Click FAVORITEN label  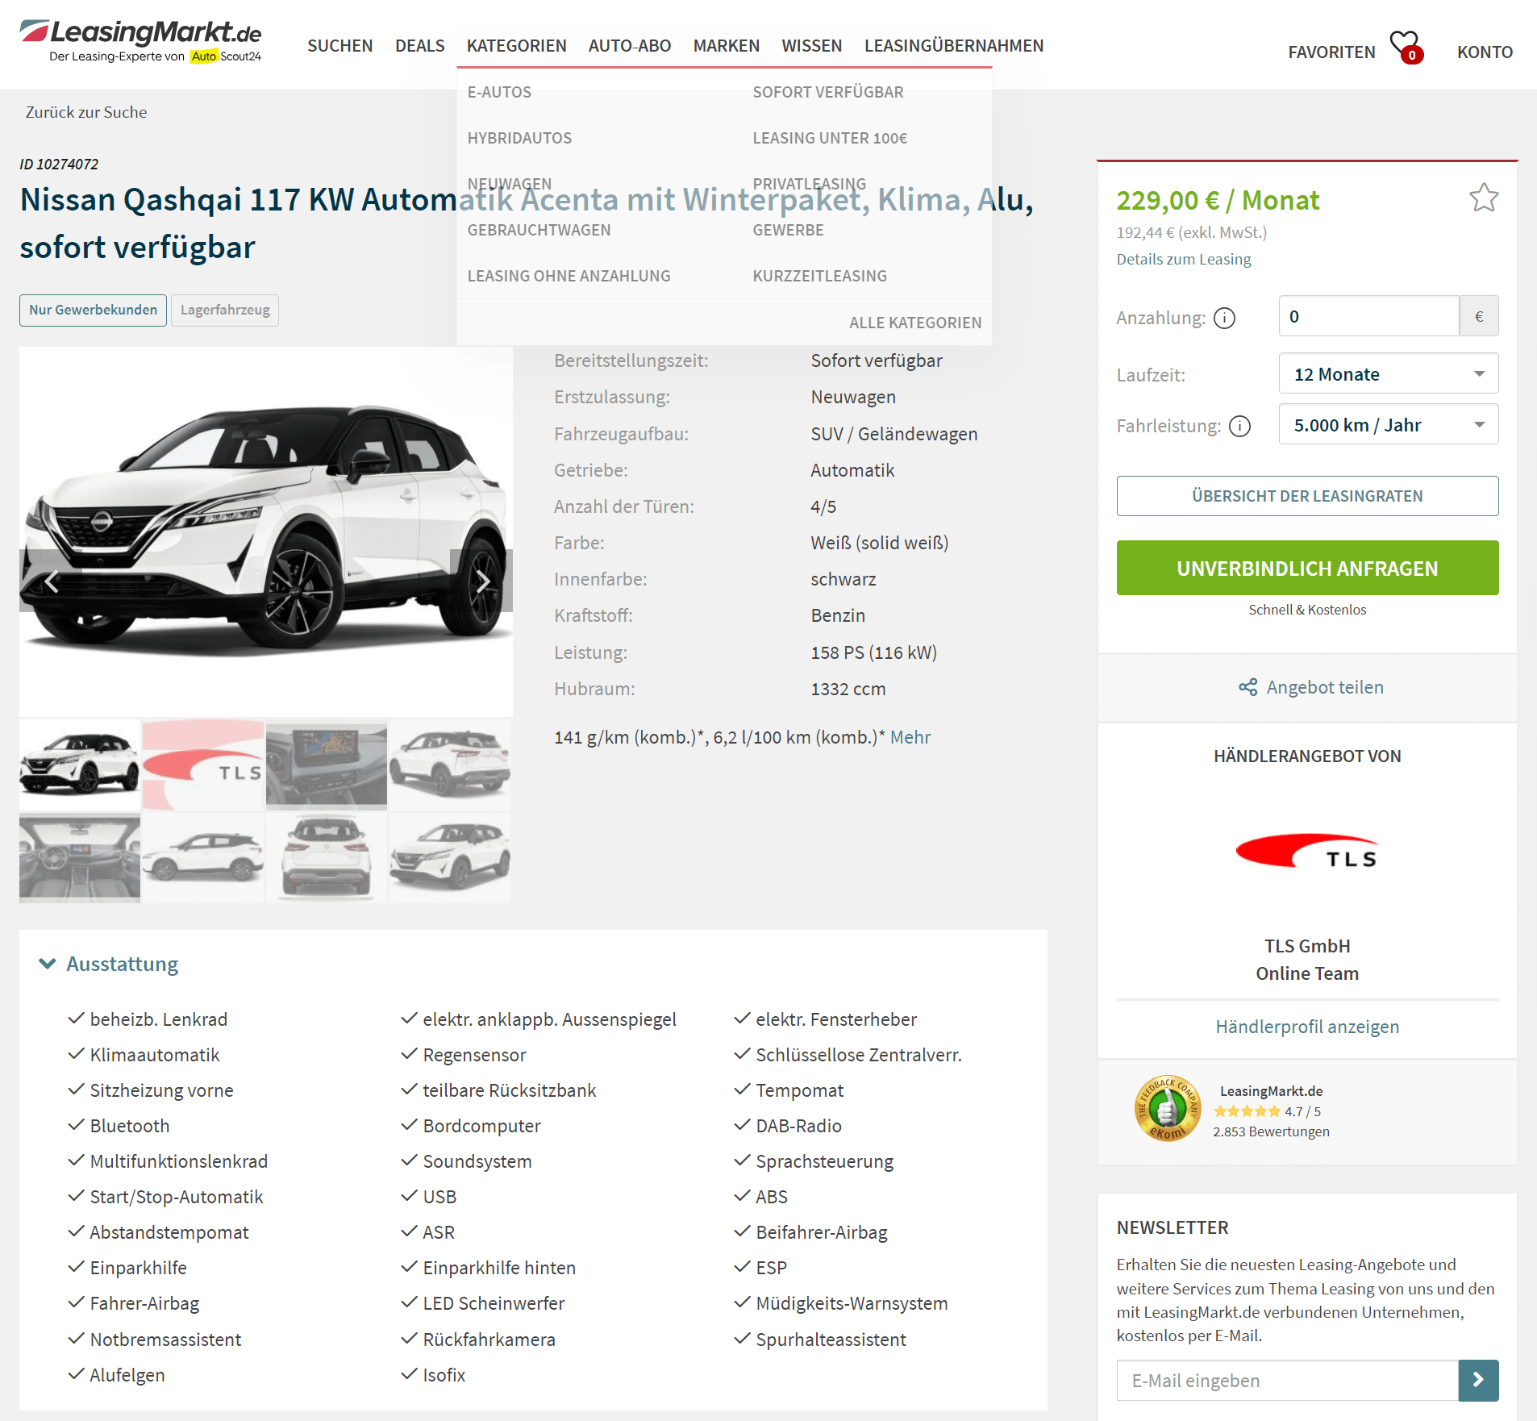1331,52
